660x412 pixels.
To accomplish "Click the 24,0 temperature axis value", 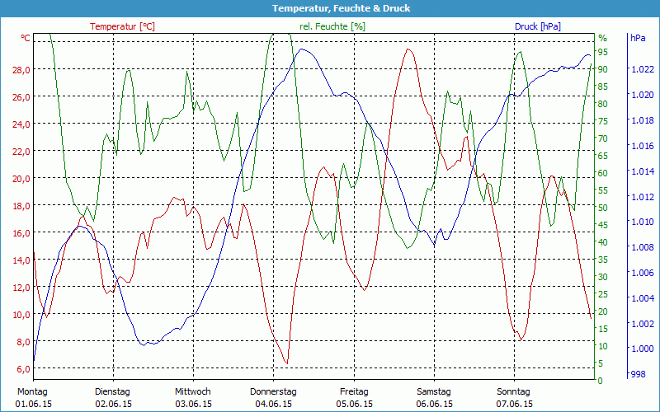I will (21, 124).
